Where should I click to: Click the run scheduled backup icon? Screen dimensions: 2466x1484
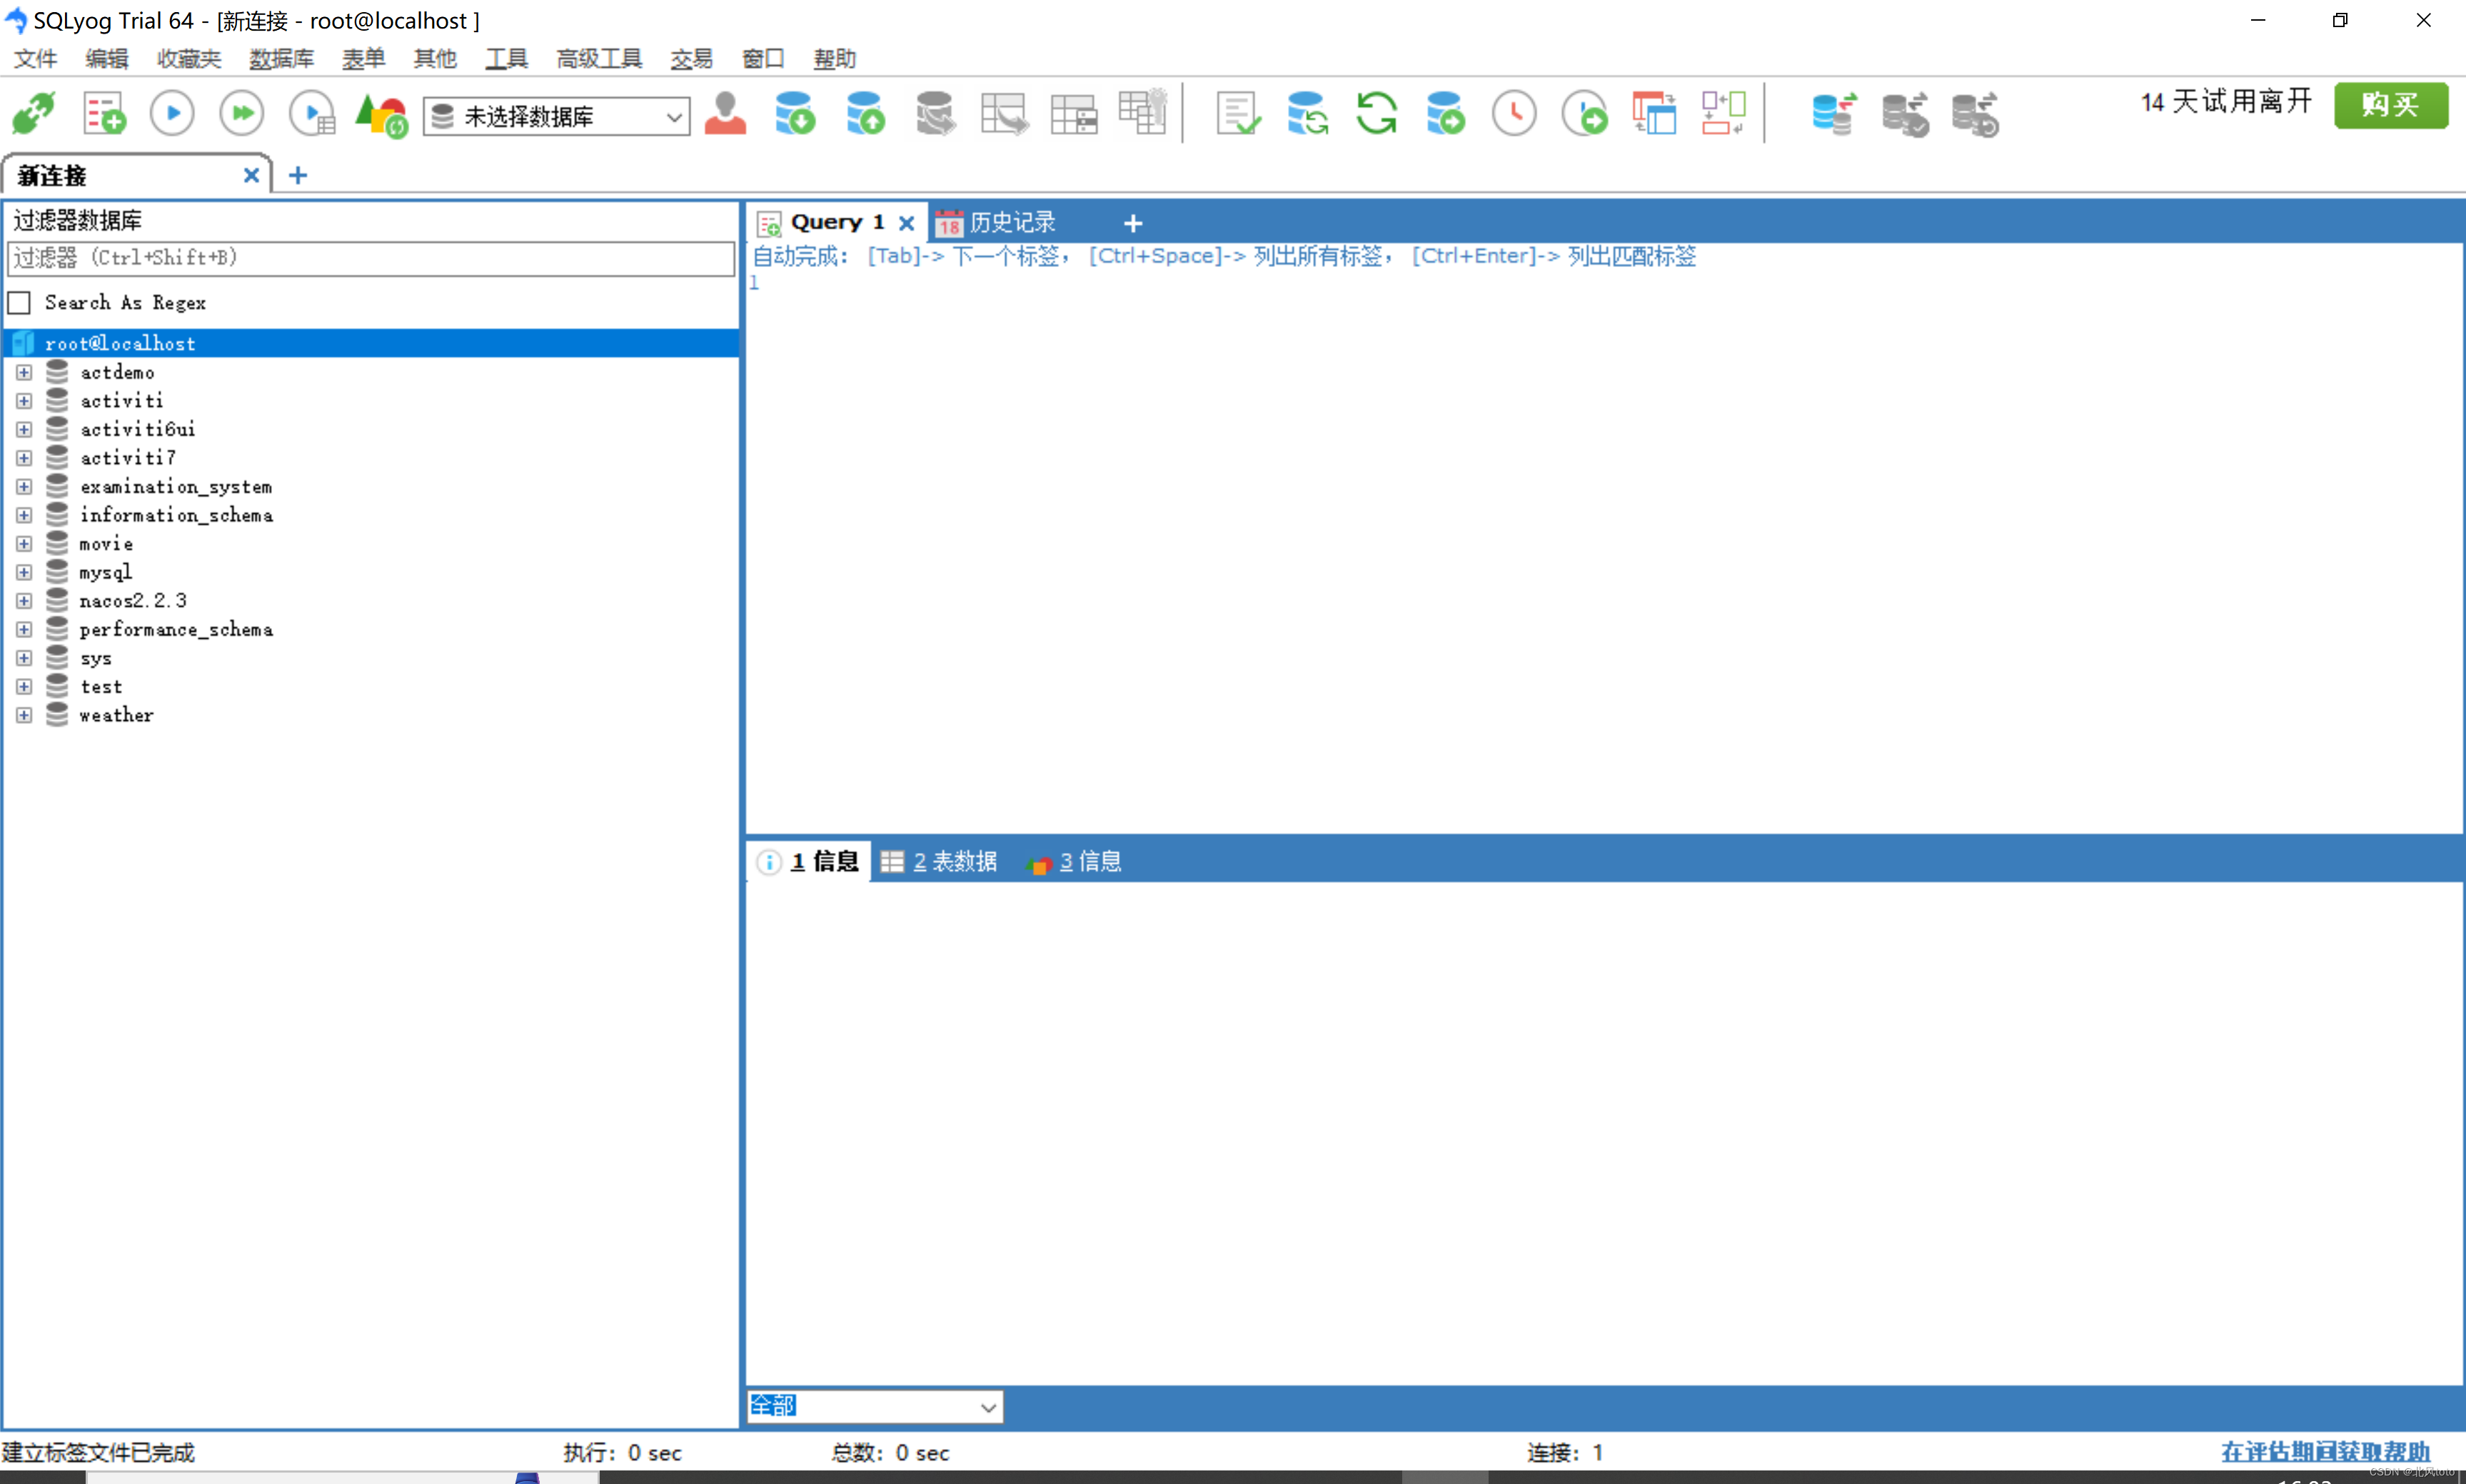tap(1585, 114)
